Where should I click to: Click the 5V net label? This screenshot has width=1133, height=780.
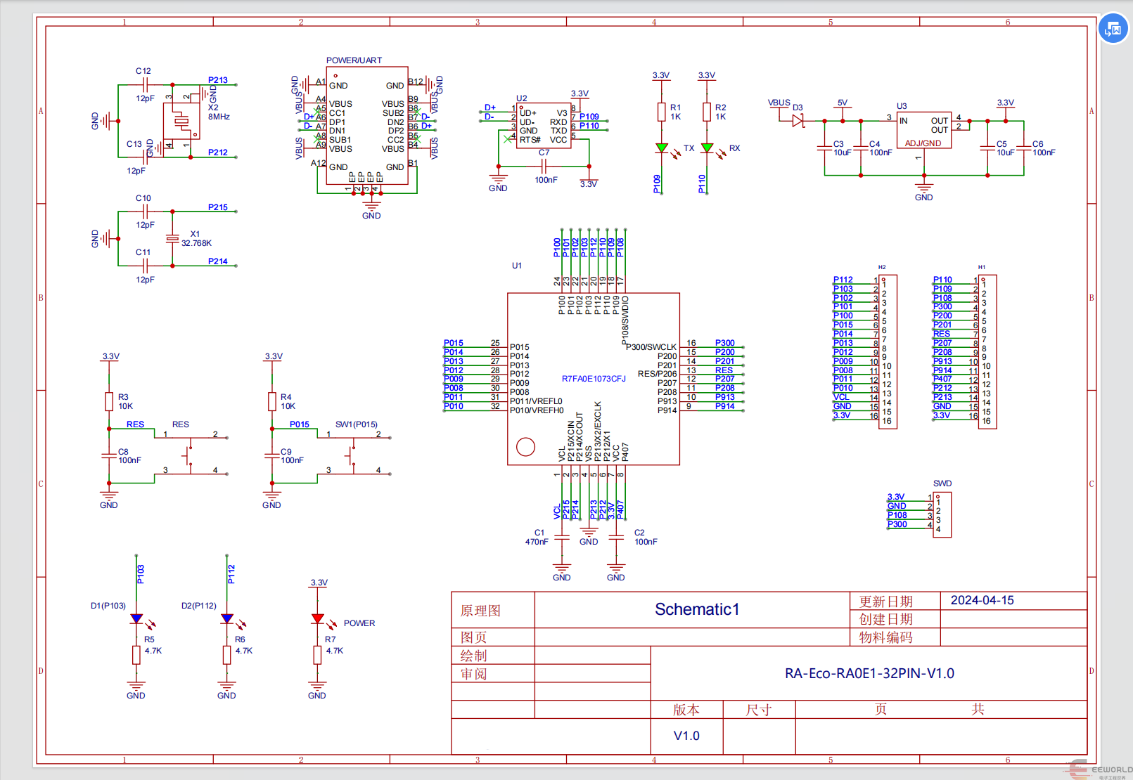click(x=843, y=103)
